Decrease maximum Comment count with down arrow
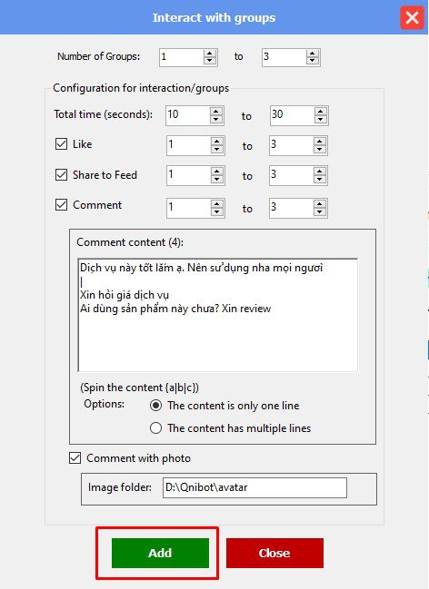This screenshot has height=589, width=429. [x=320, y=211]
